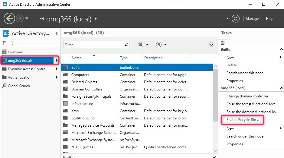Click the search magnifier in Filter box
Image resolution: width=284 pixels, height=158 pixels.
(x=126, y=45)
